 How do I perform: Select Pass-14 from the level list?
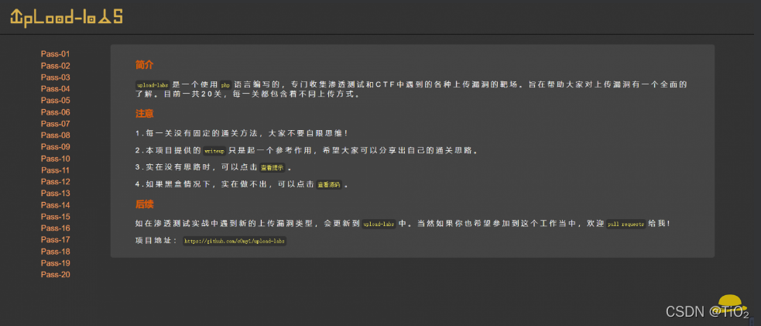pos(55,204)
